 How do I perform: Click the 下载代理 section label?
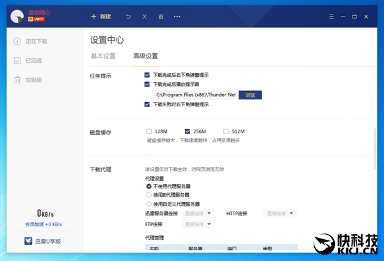pos(100,169)
